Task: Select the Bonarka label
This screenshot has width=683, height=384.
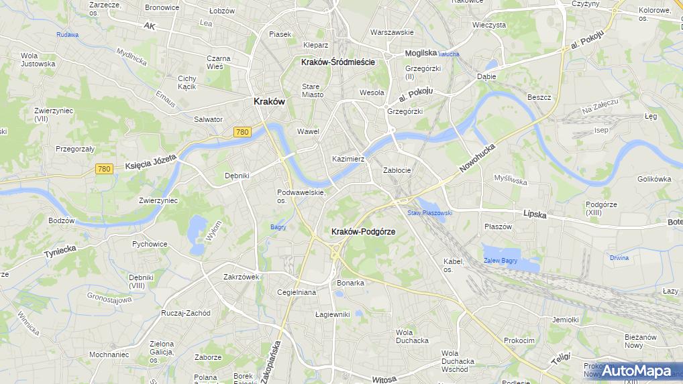Action: (x=350, y=283)
